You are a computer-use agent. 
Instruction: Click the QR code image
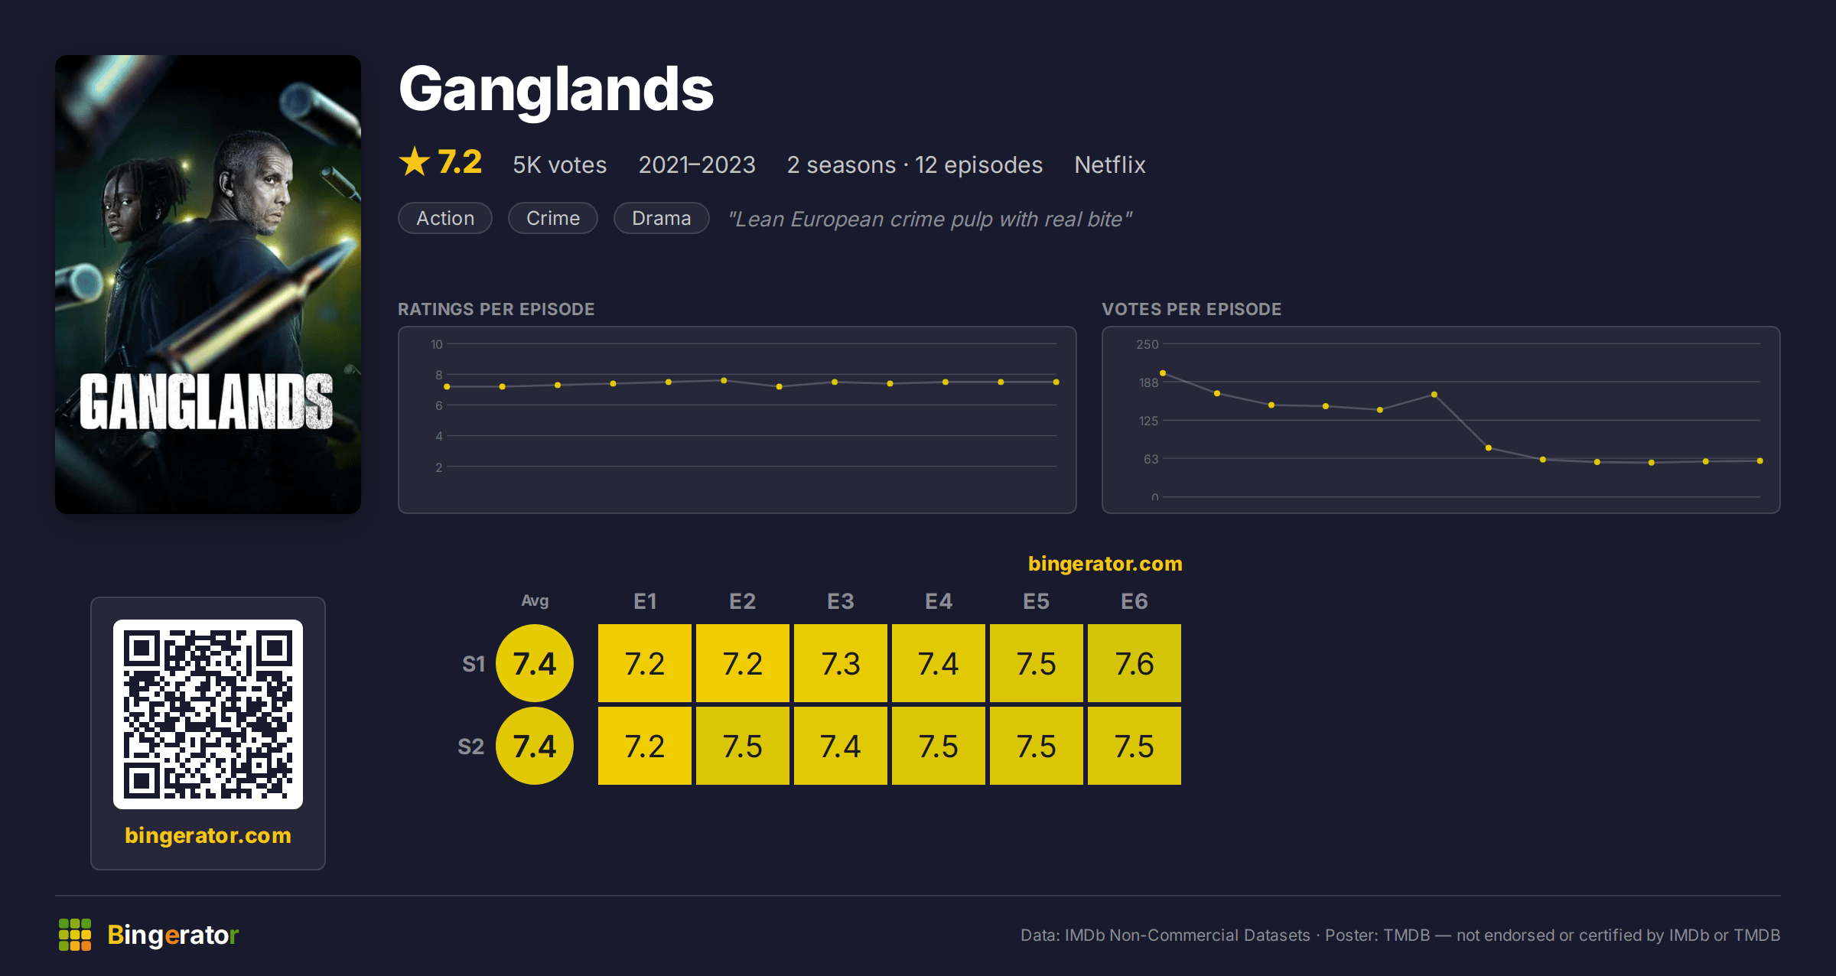208,714
